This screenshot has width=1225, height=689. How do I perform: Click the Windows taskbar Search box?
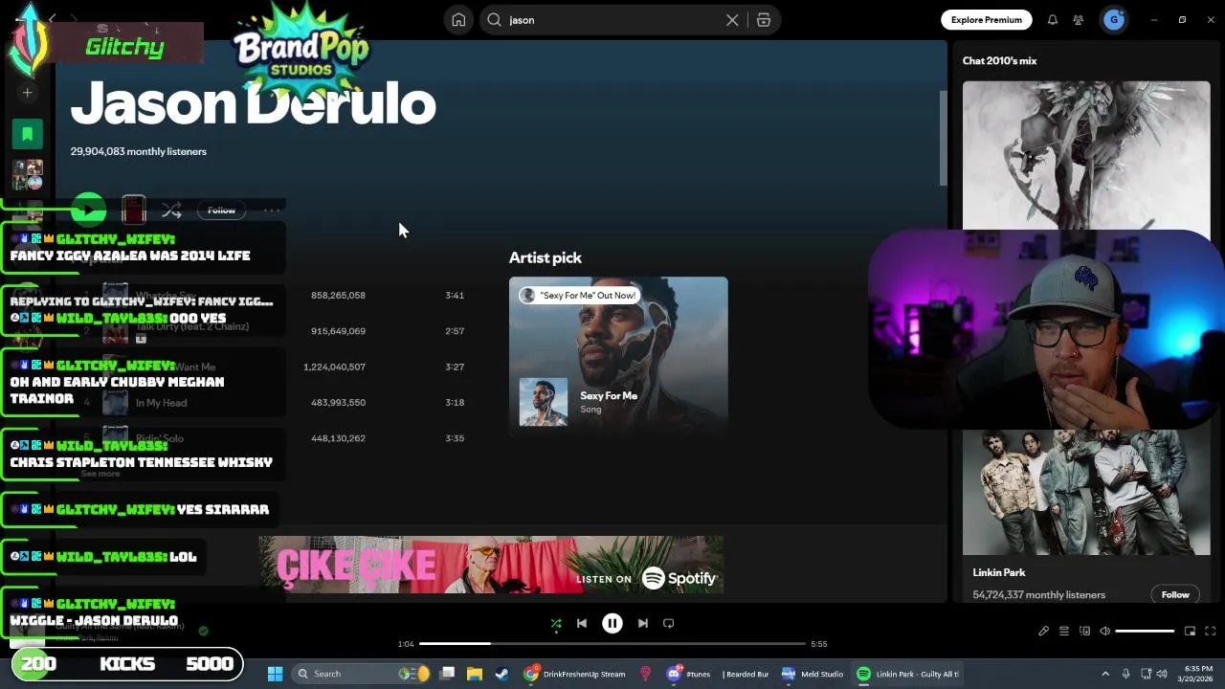pyautogui.click(x=362, y=674)
